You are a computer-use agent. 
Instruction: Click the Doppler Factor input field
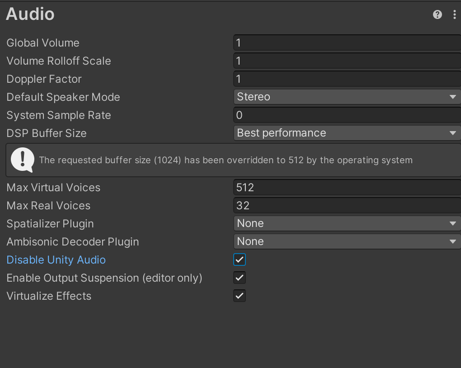347,79
